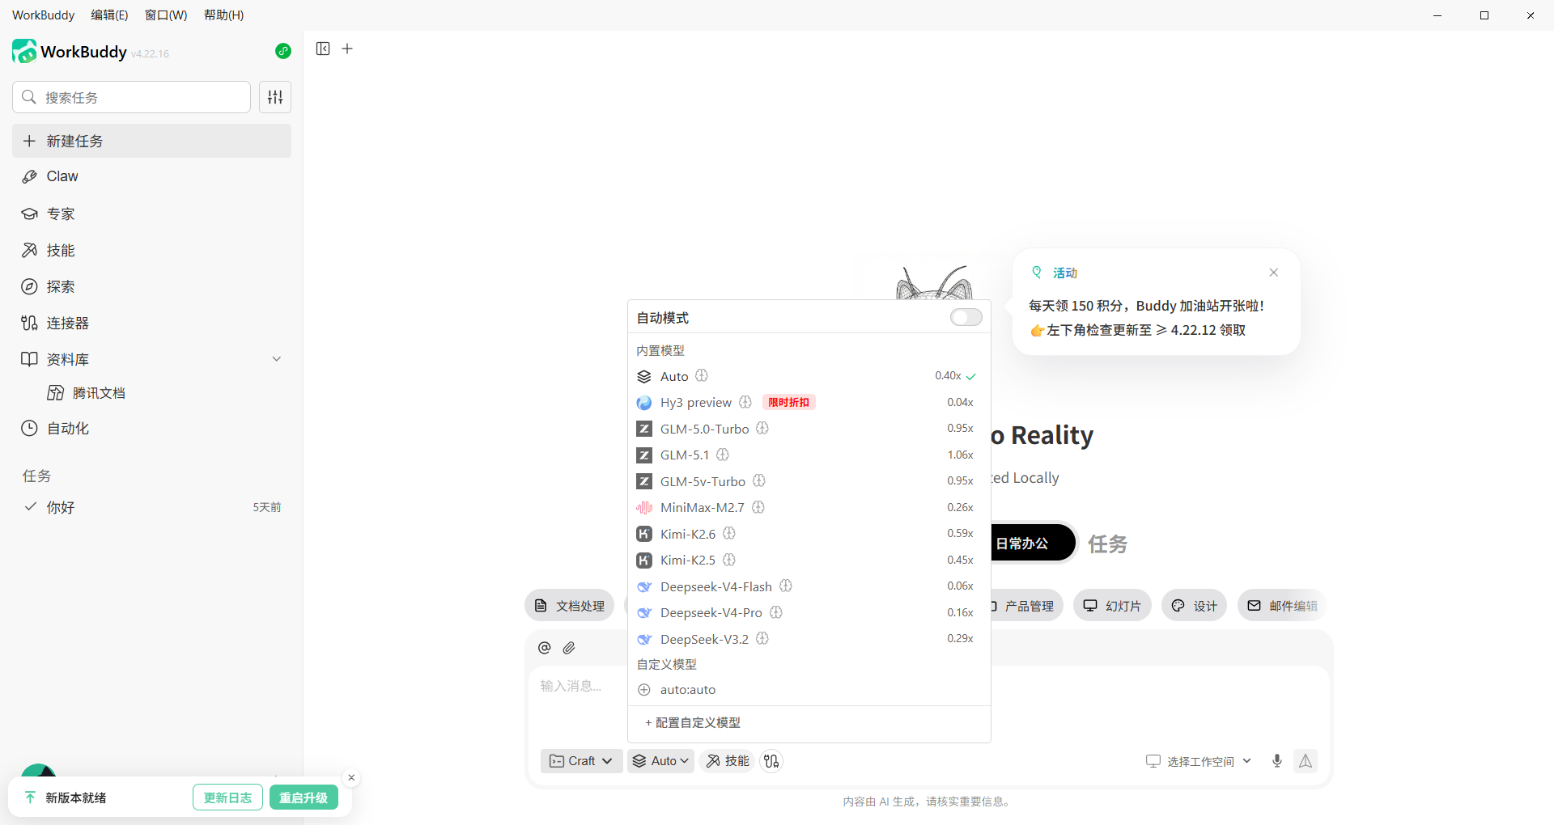This screenshot has height=825, width=1554.
Task: Select the Deepseek-V4-Pro model
Action: pyautogui.click(x=809, y=612)
